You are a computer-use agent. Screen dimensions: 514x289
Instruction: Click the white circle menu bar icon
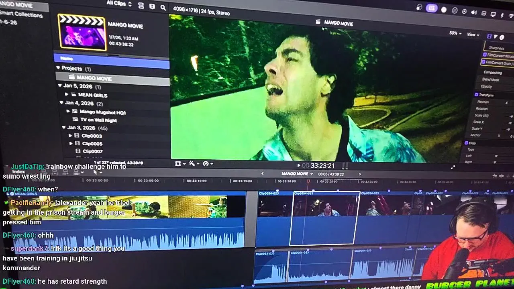pos(444,10)
